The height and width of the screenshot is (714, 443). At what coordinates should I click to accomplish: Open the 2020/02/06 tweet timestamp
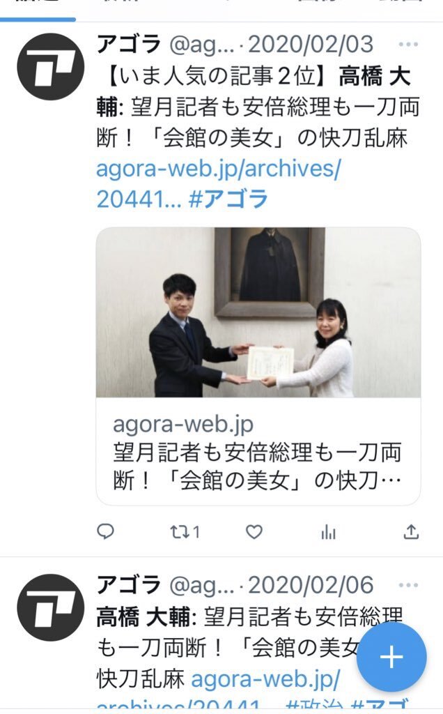[311, 585]
